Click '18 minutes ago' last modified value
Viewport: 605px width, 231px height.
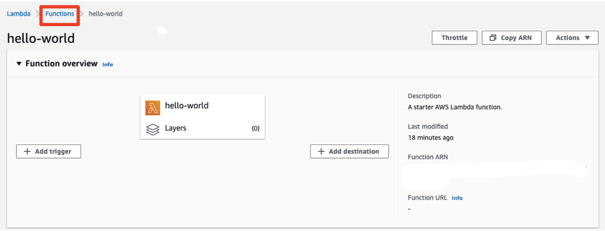(x=431, y=137)
